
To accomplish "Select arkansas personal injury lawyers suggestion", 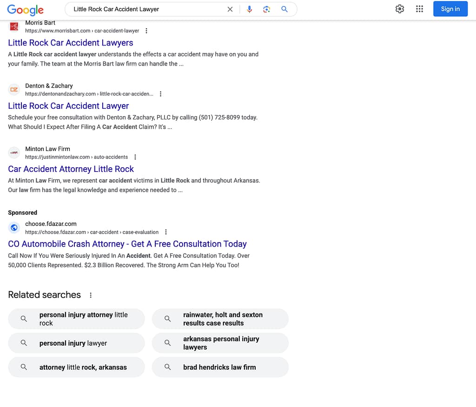I will (x=220, y=343).
